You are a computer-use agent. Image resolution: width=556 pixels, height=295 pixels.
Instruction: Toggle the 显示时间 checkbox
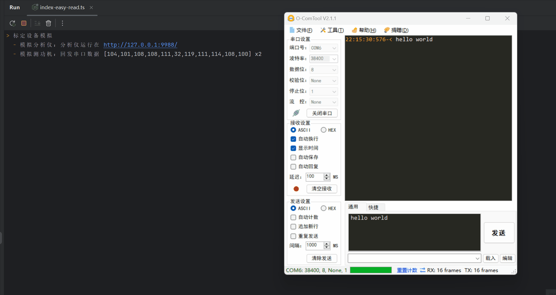click(x=293, y=148)
